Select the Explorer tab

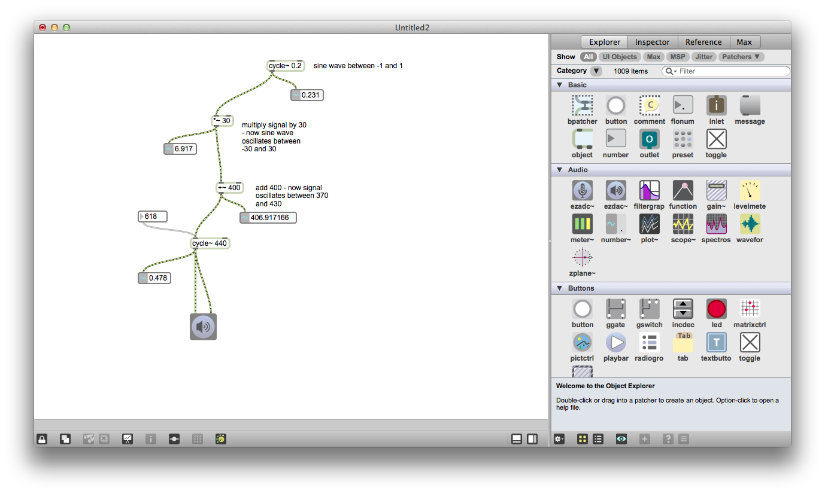605,42
